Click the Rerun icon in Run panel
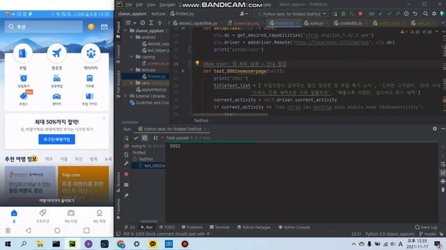This screenshot has height=250, width=446. click(126, 138)
